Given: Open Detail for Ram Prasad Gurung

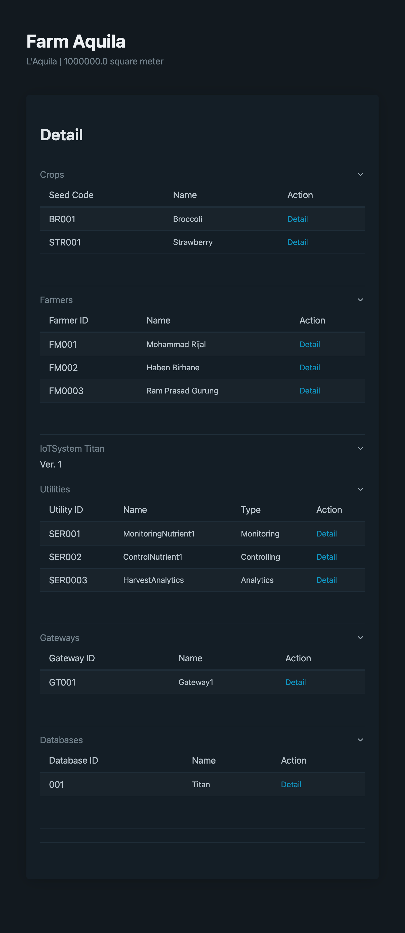Looking at the screenshot, I should (x=309, y=390).
